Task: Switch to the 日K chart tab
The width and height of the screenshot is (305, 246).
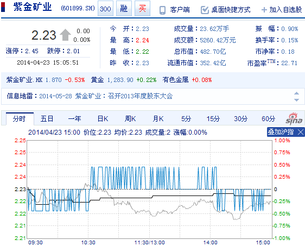Action: 103,119
